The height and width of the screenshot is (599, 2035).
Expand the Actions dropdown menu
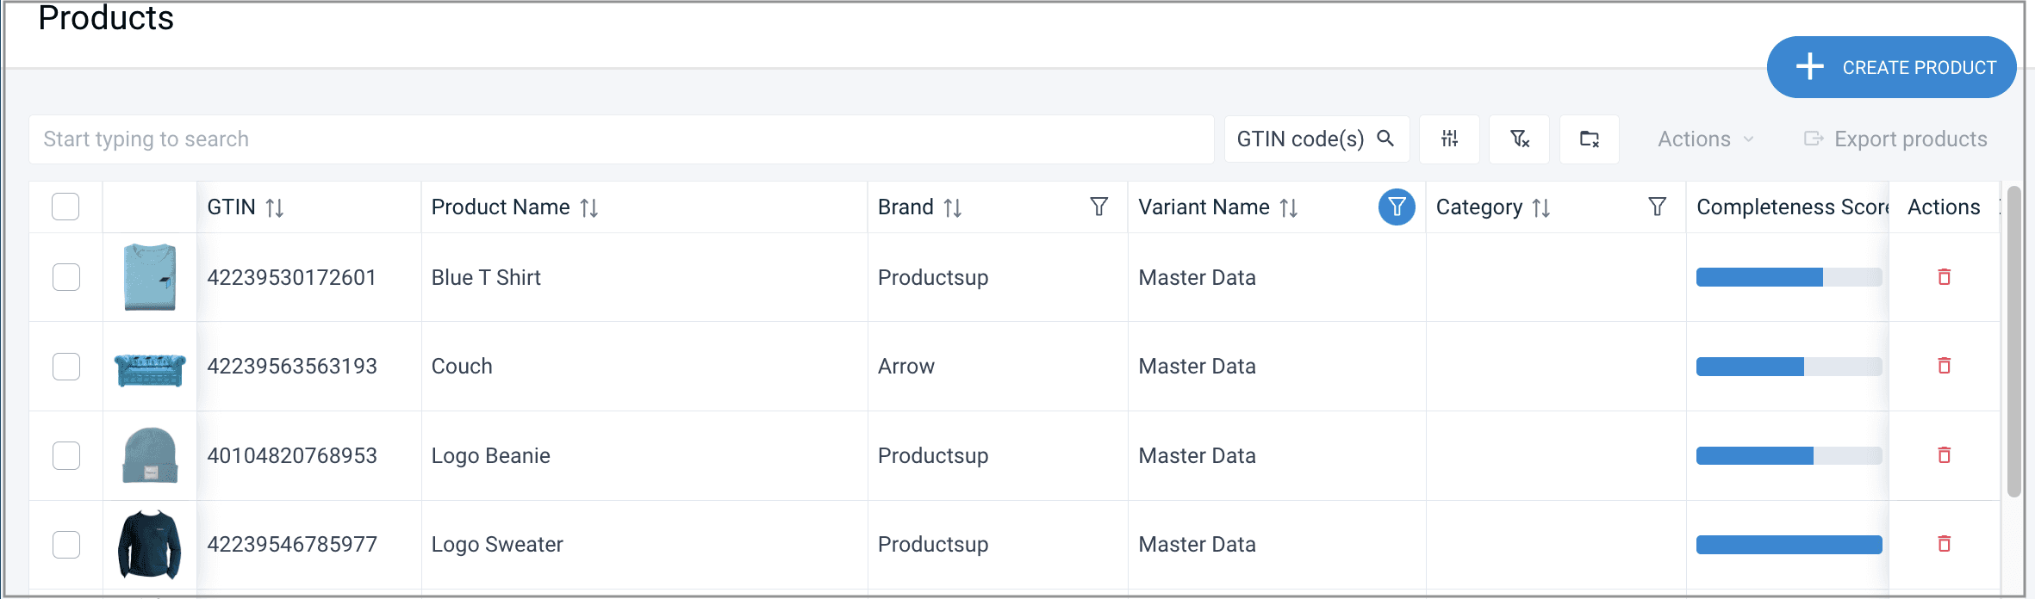tap(1705, 139)
